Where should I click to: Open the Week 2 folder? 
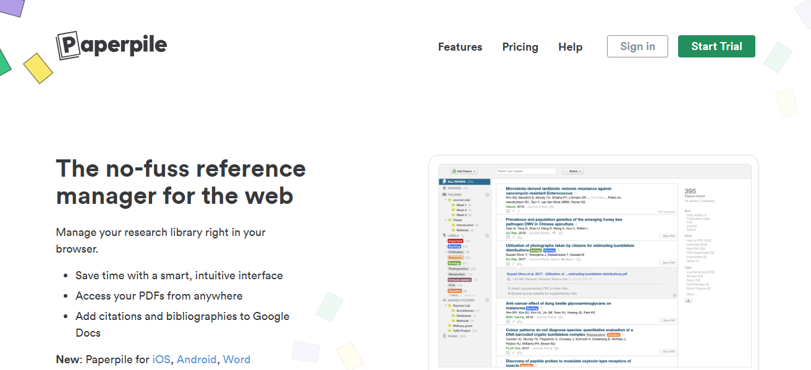(461, 210)
